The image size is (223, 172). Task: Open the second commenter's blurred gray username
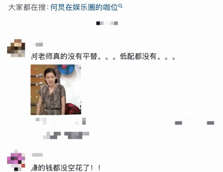coord(38,155)
